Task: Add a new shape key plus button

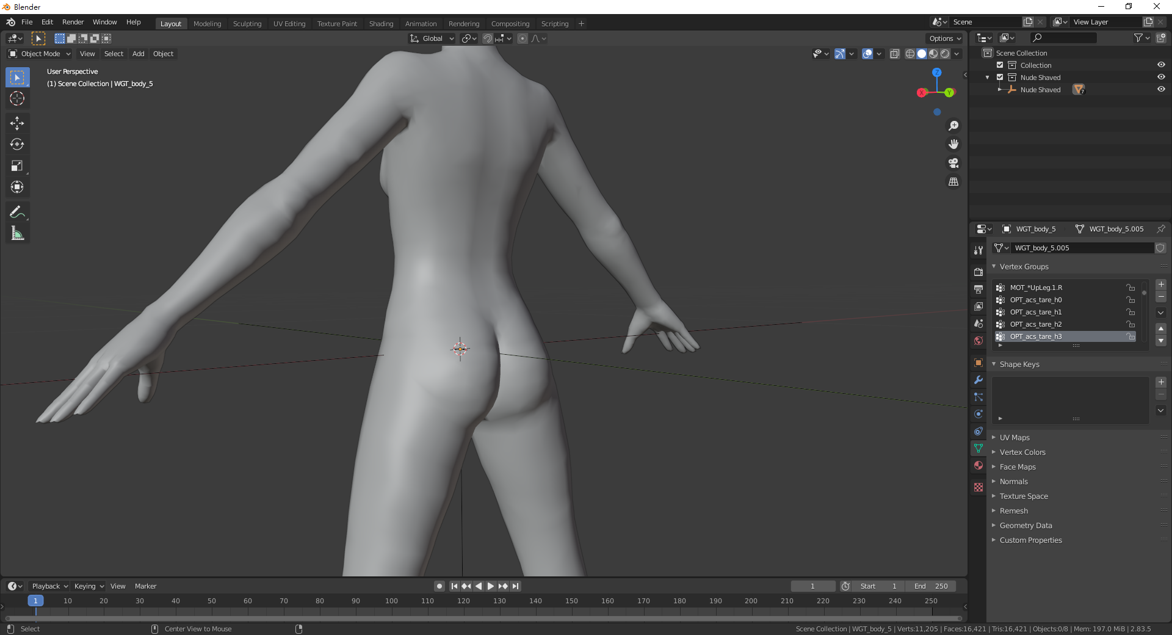Action: coord(1161,382)
